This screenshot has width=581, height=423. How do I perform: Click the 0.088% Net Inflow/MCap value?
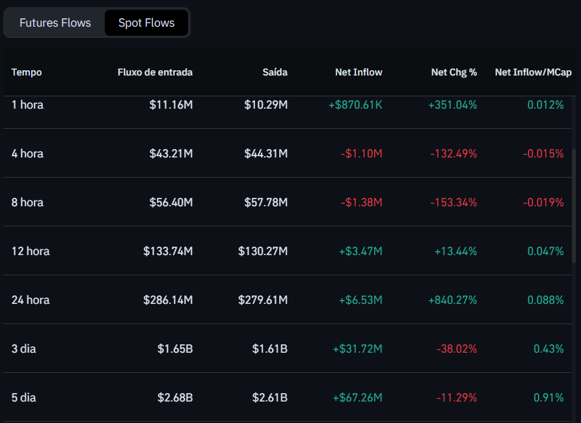click(x=547, y=299)
